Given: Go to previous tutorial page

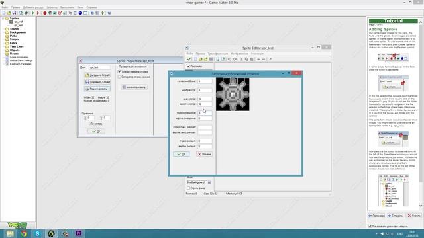Looking at the screenshot, I should tap(376, 216).
